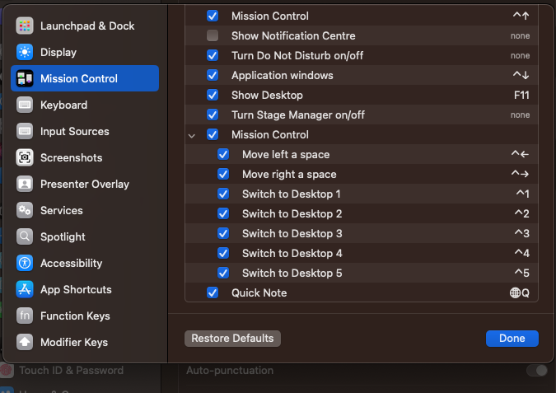This screenshot has width=556, height=393.
Task: Select the Spotlight magnifier icon
Action: point(25,236)
